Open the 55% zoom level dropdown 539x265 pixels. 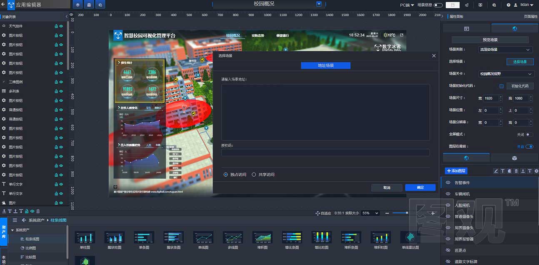pos(370,213)
